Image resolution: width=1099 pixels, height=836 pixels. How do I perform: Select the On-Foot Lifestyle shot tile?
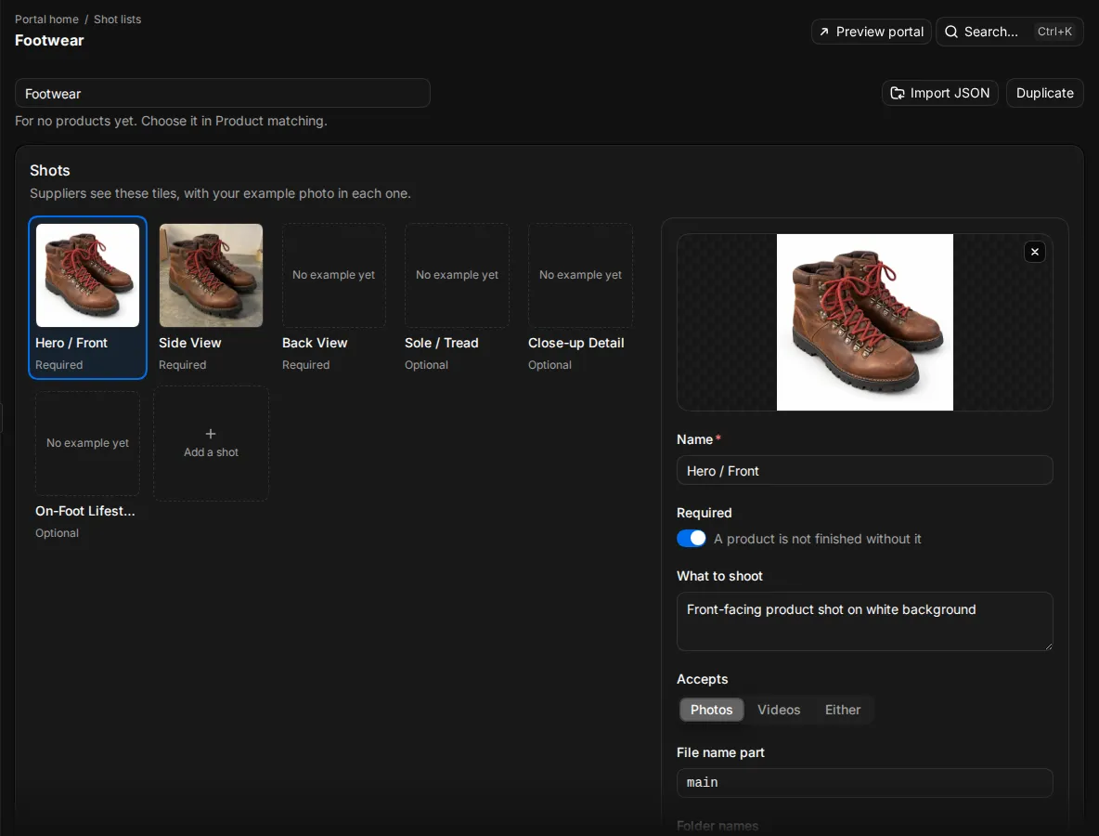point(87,443)
